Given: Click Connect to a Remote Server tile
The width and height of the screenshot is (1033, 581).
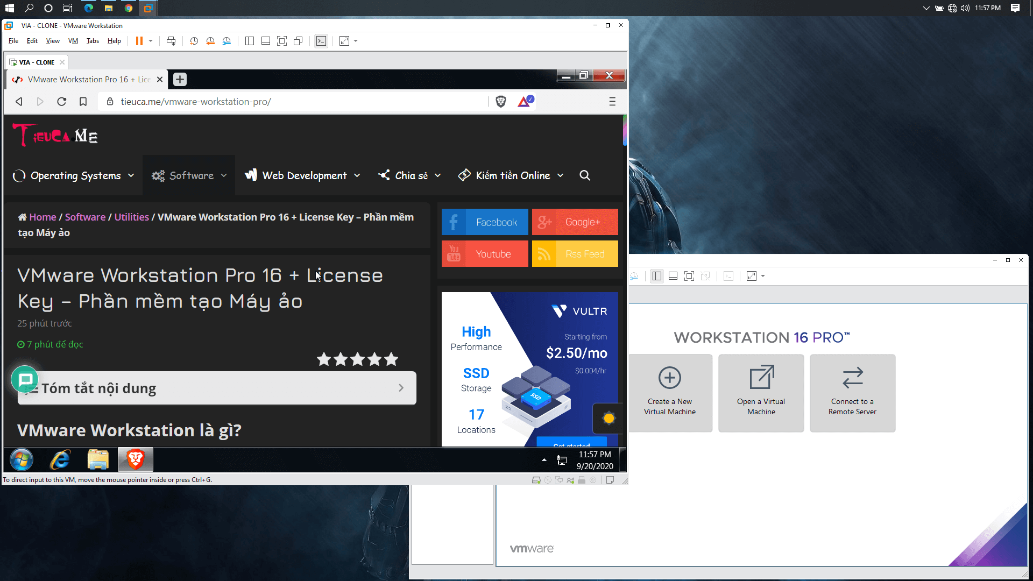Looking at the screenshot, I should click(853, 393).
